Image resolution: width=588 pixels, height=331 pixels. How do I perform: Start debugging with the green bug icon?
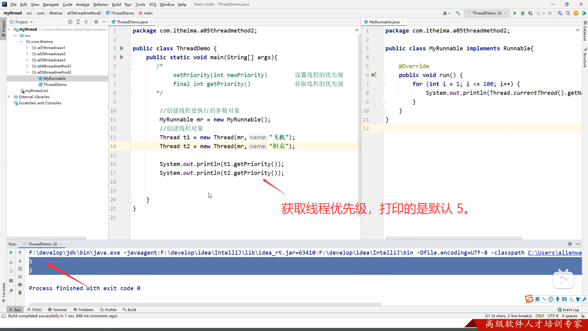523,13
